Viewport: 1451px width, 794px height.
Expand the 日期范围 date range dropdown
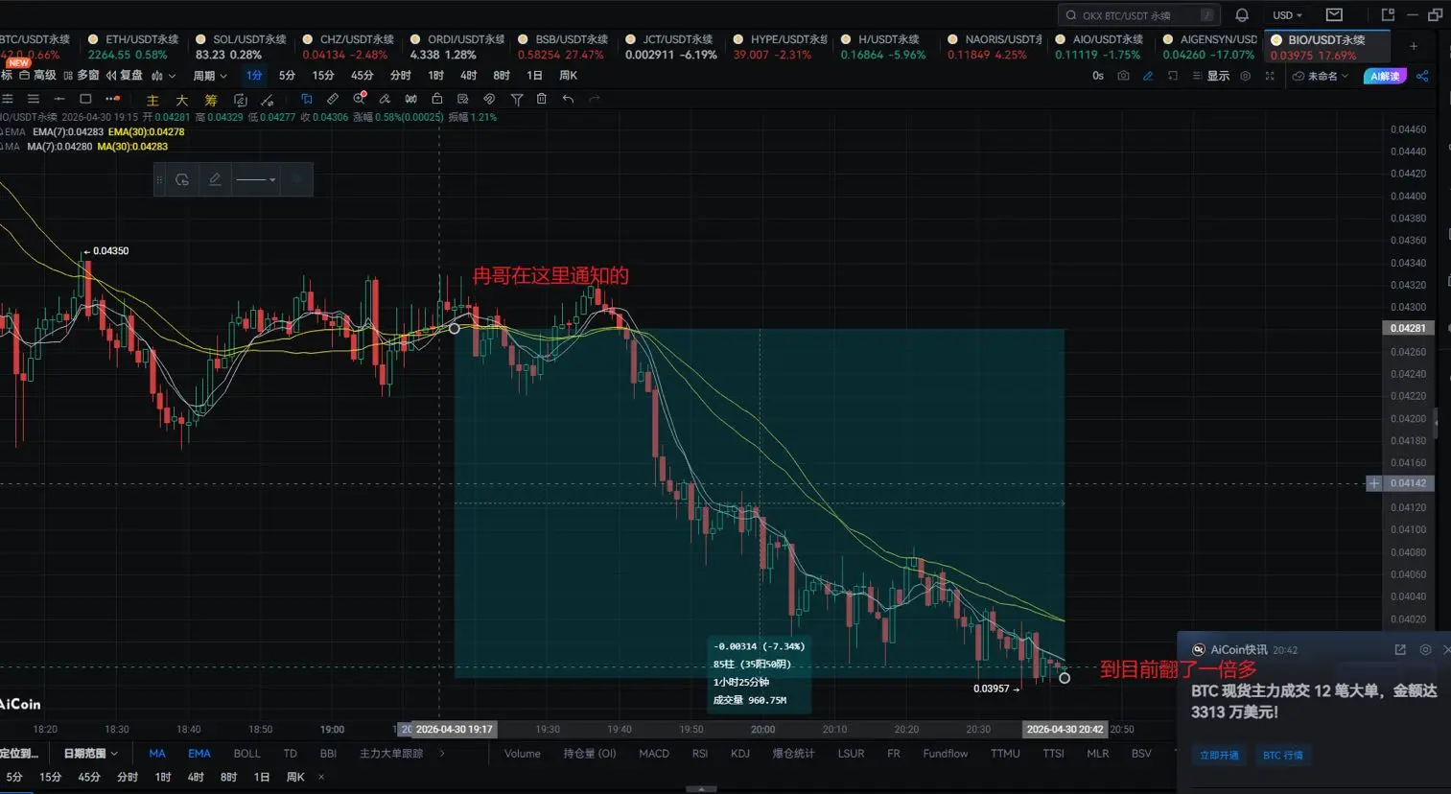[x=90, y=754]
